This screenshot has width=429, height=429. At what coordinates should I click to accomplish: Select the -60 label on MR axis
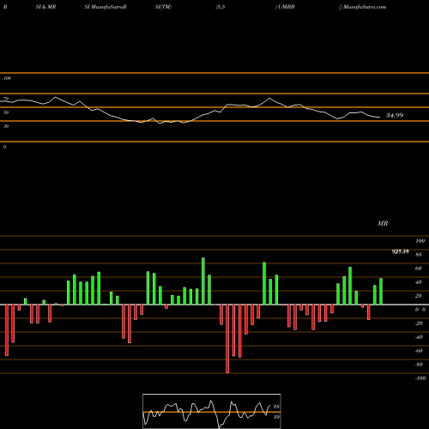(x=419, y=351)
